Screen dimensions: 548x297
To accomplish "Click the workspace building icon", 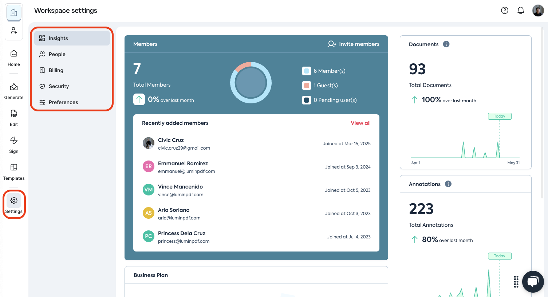I will coord(14,13).
